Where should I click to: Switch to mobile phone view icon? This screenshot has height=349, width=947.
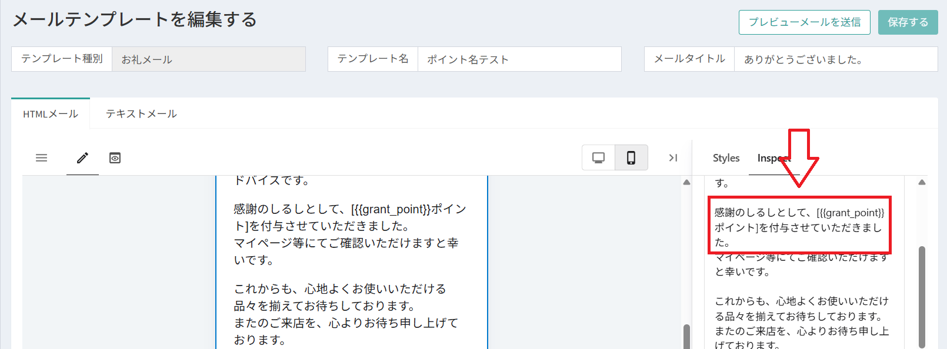coord(631,157)
